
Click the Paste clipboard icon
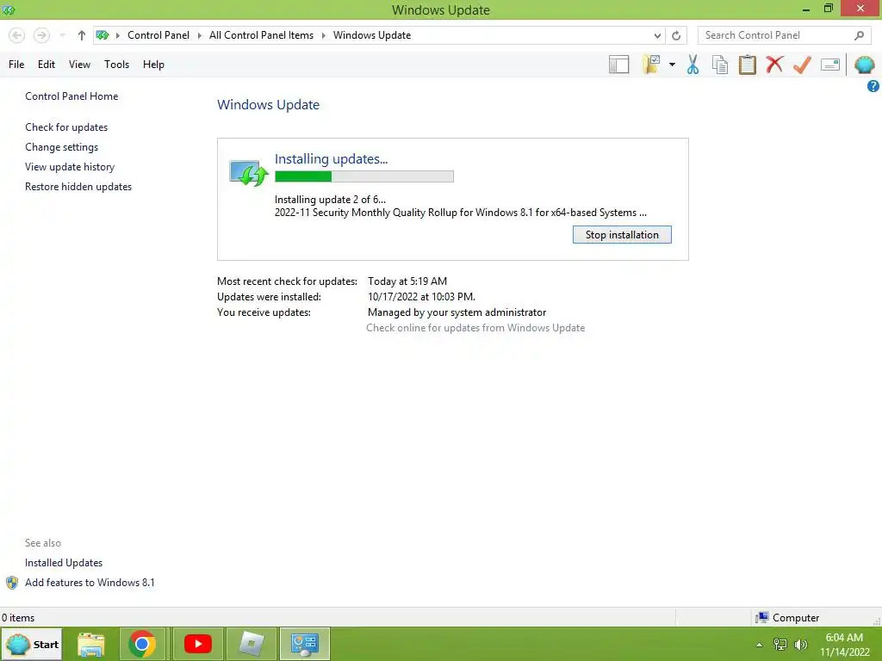pos(747,65)
